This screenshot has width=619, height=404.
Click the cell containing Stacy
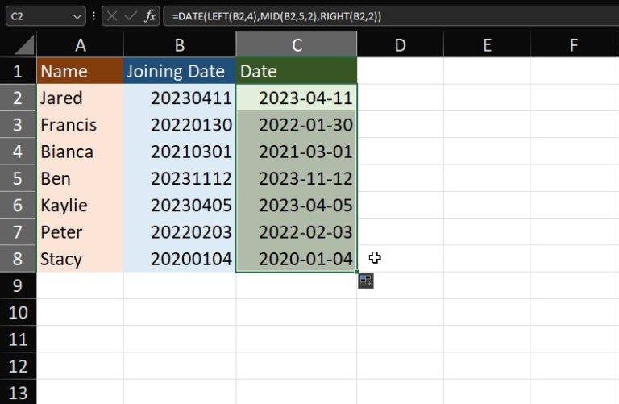pos(80,259)
